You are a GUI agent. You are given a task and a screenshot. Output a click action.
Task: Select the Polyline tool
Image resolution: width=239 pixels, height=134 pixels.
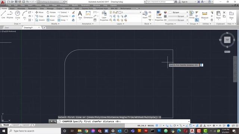pos(10,15)
